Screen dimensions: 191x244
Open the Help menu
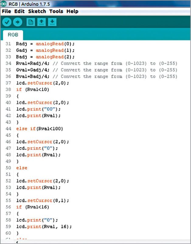click(72, 11)
